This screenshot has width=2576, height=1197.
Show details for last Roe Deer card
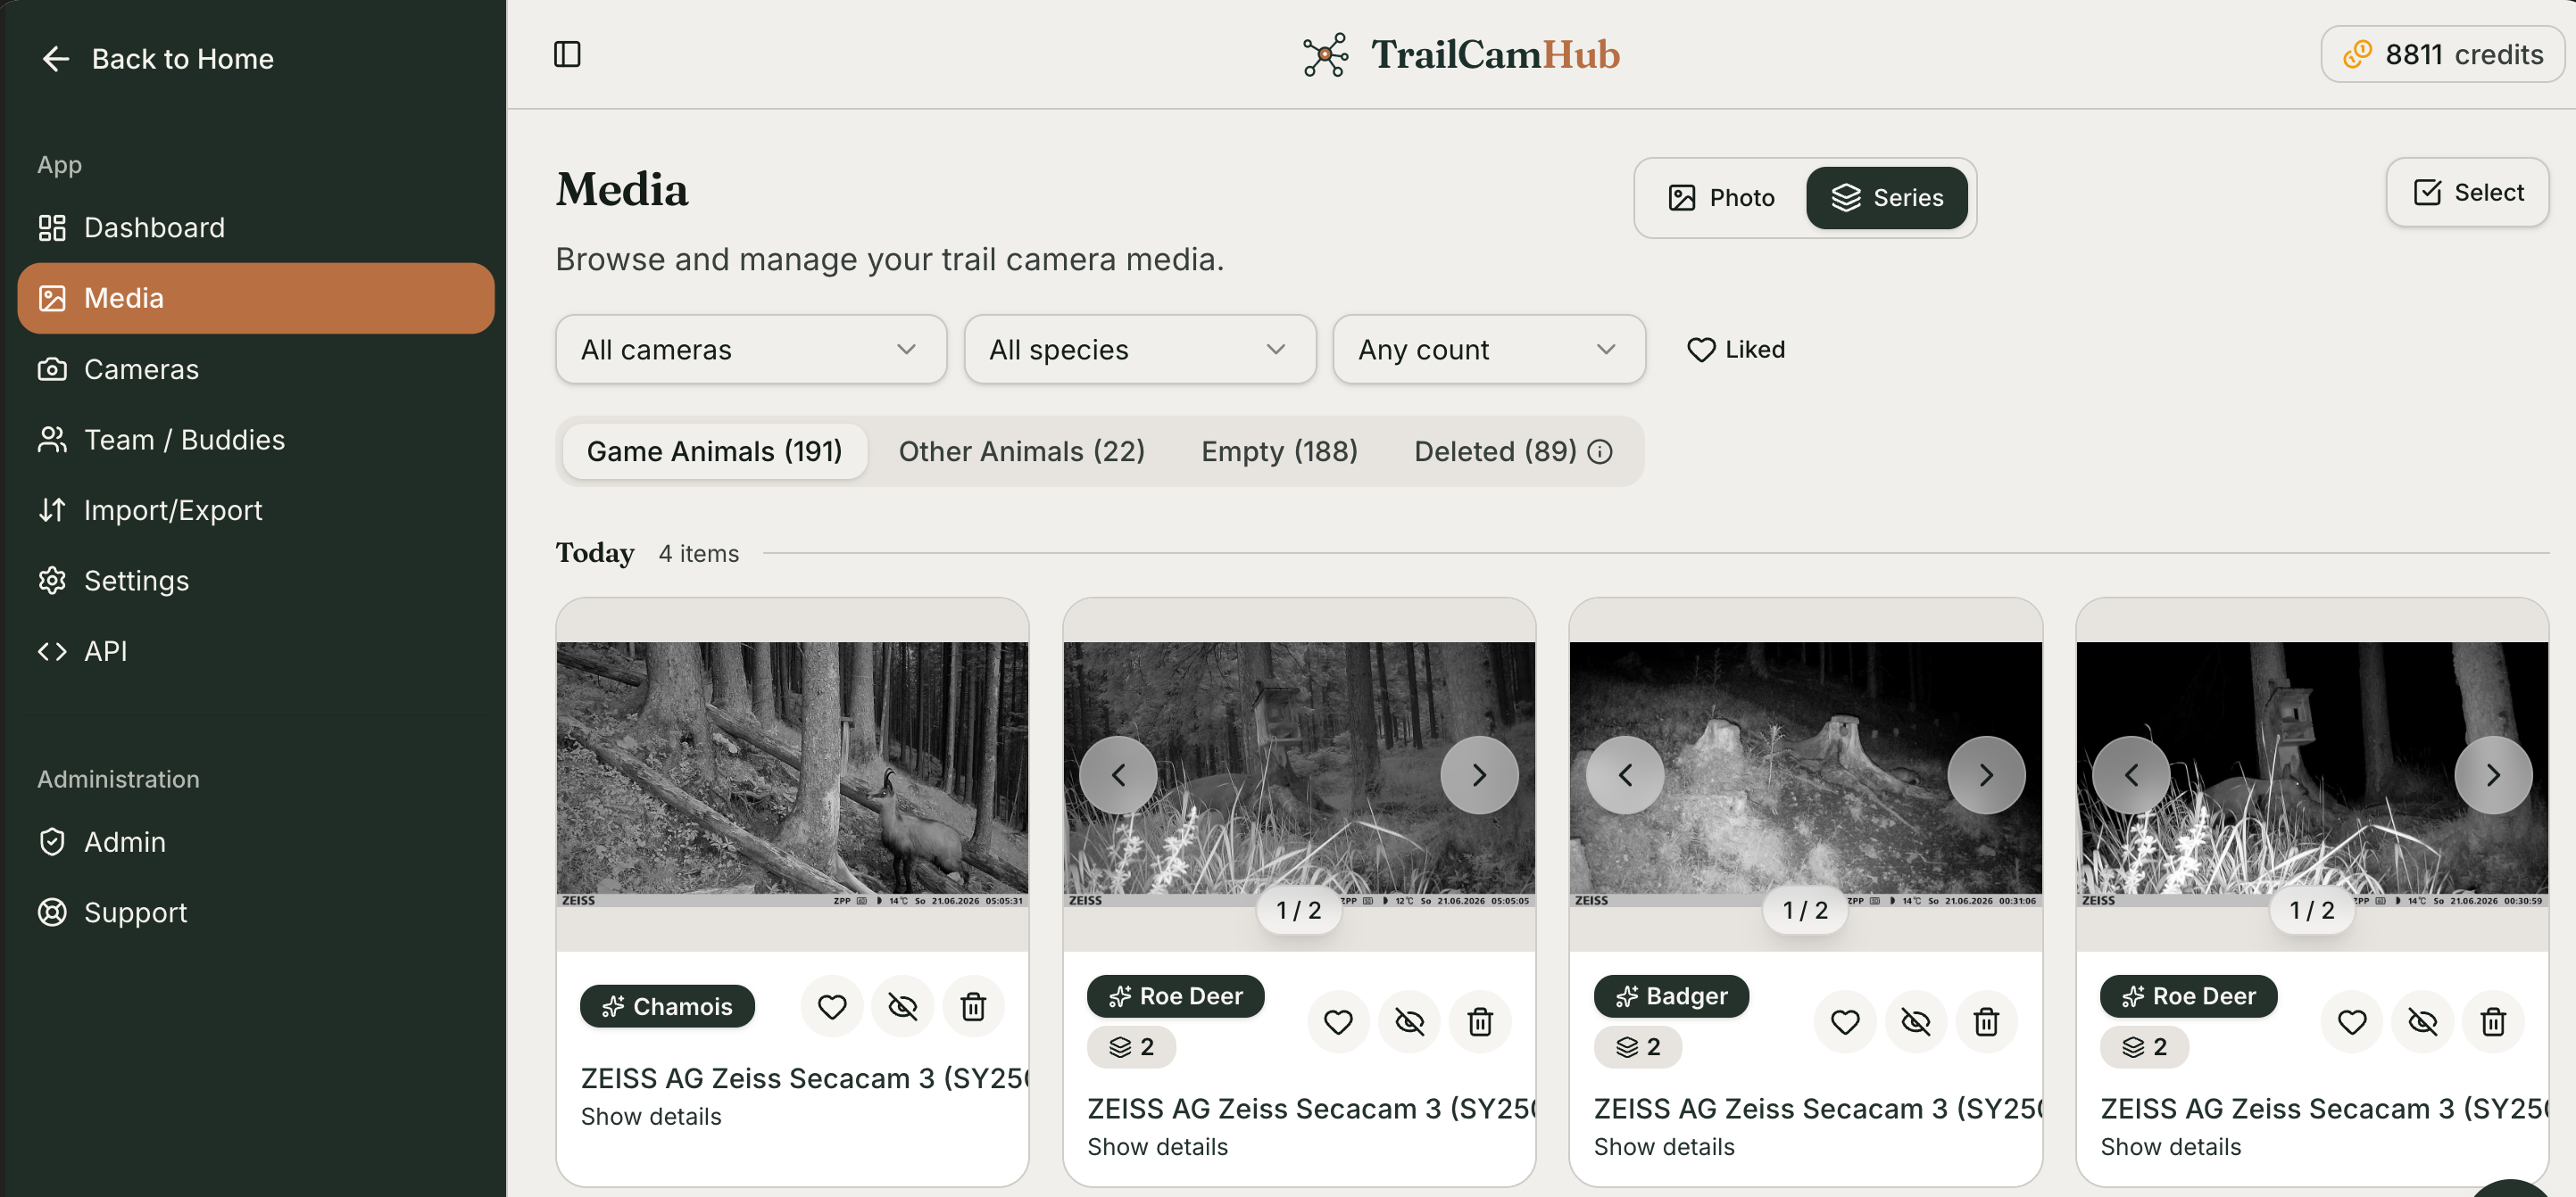2171,1146
